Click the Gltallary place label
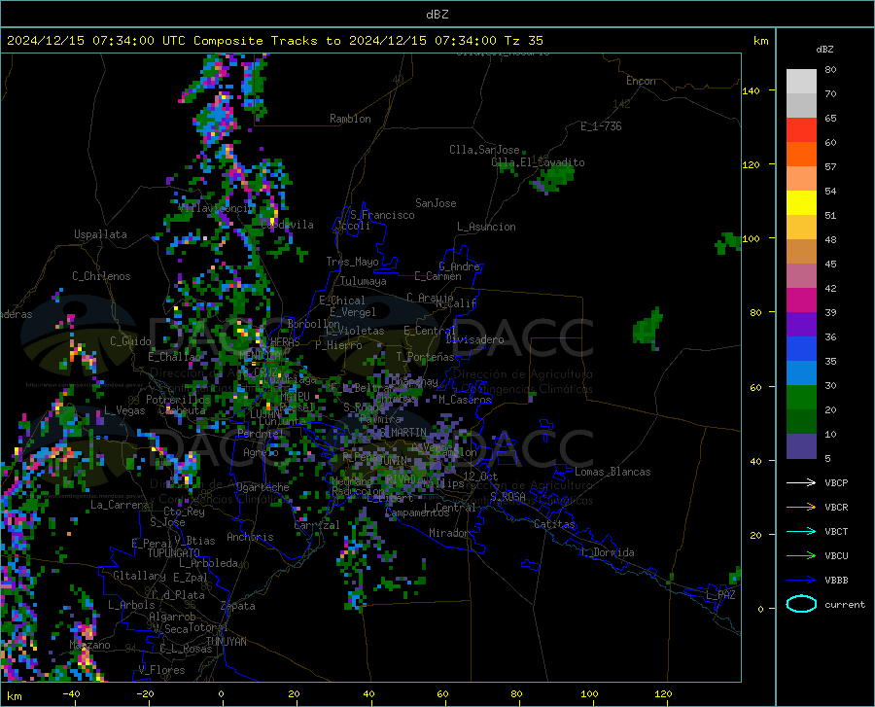Viewport: 875px width, 707px height. point(139,576)
